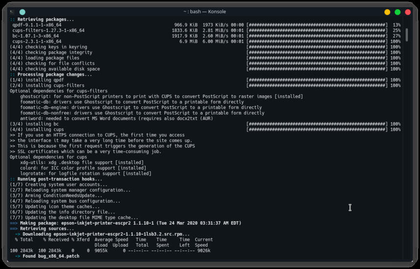Click the '9026k' current speed value
The image size is (420, 269).
tap(204, 250)
